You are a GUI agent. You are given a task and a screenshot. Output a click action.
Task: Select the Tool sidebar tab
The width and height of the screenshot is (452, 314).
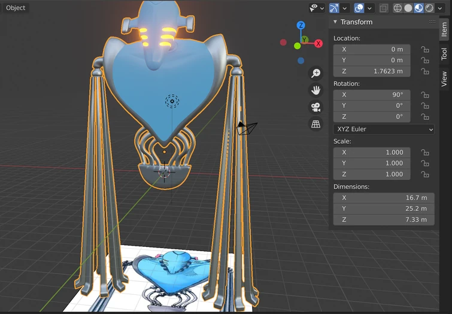click(444, 54)
